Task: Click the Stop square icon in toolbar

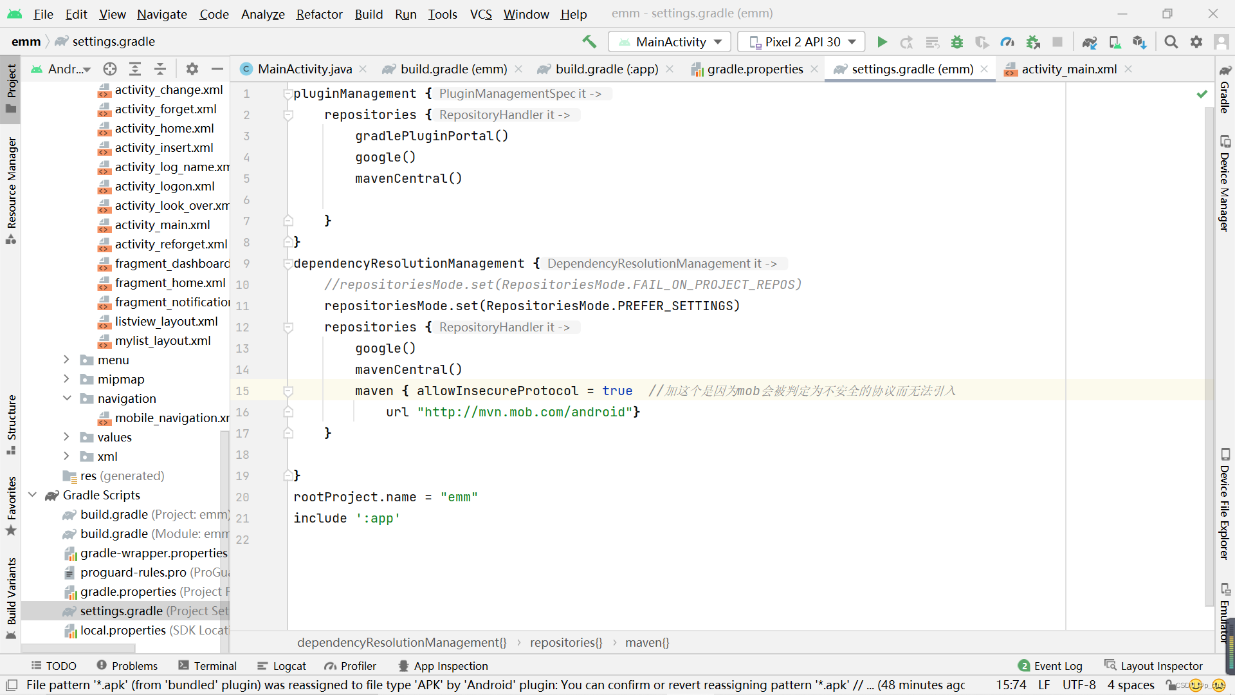Action: click(1057, 42)
